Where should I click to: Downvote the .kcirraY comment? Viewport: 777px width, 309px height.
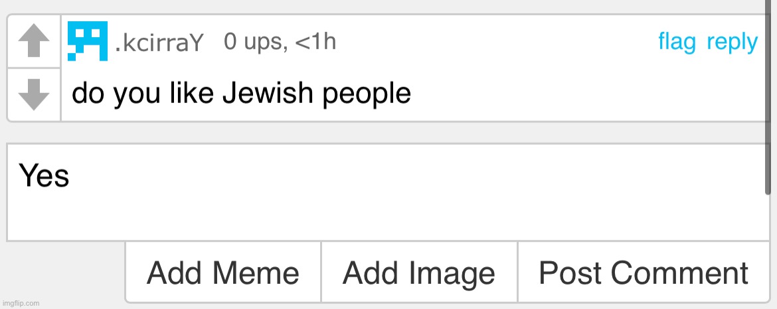[x=34, y=95]
